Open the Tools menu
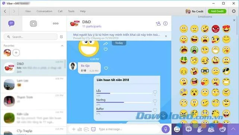Viewport: 239px width, 135px height. pos(71,11)
